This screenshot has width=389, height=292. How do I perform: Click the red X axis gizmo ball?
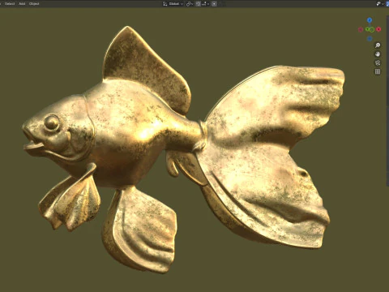pyautogui.click(x=378, y=29)
